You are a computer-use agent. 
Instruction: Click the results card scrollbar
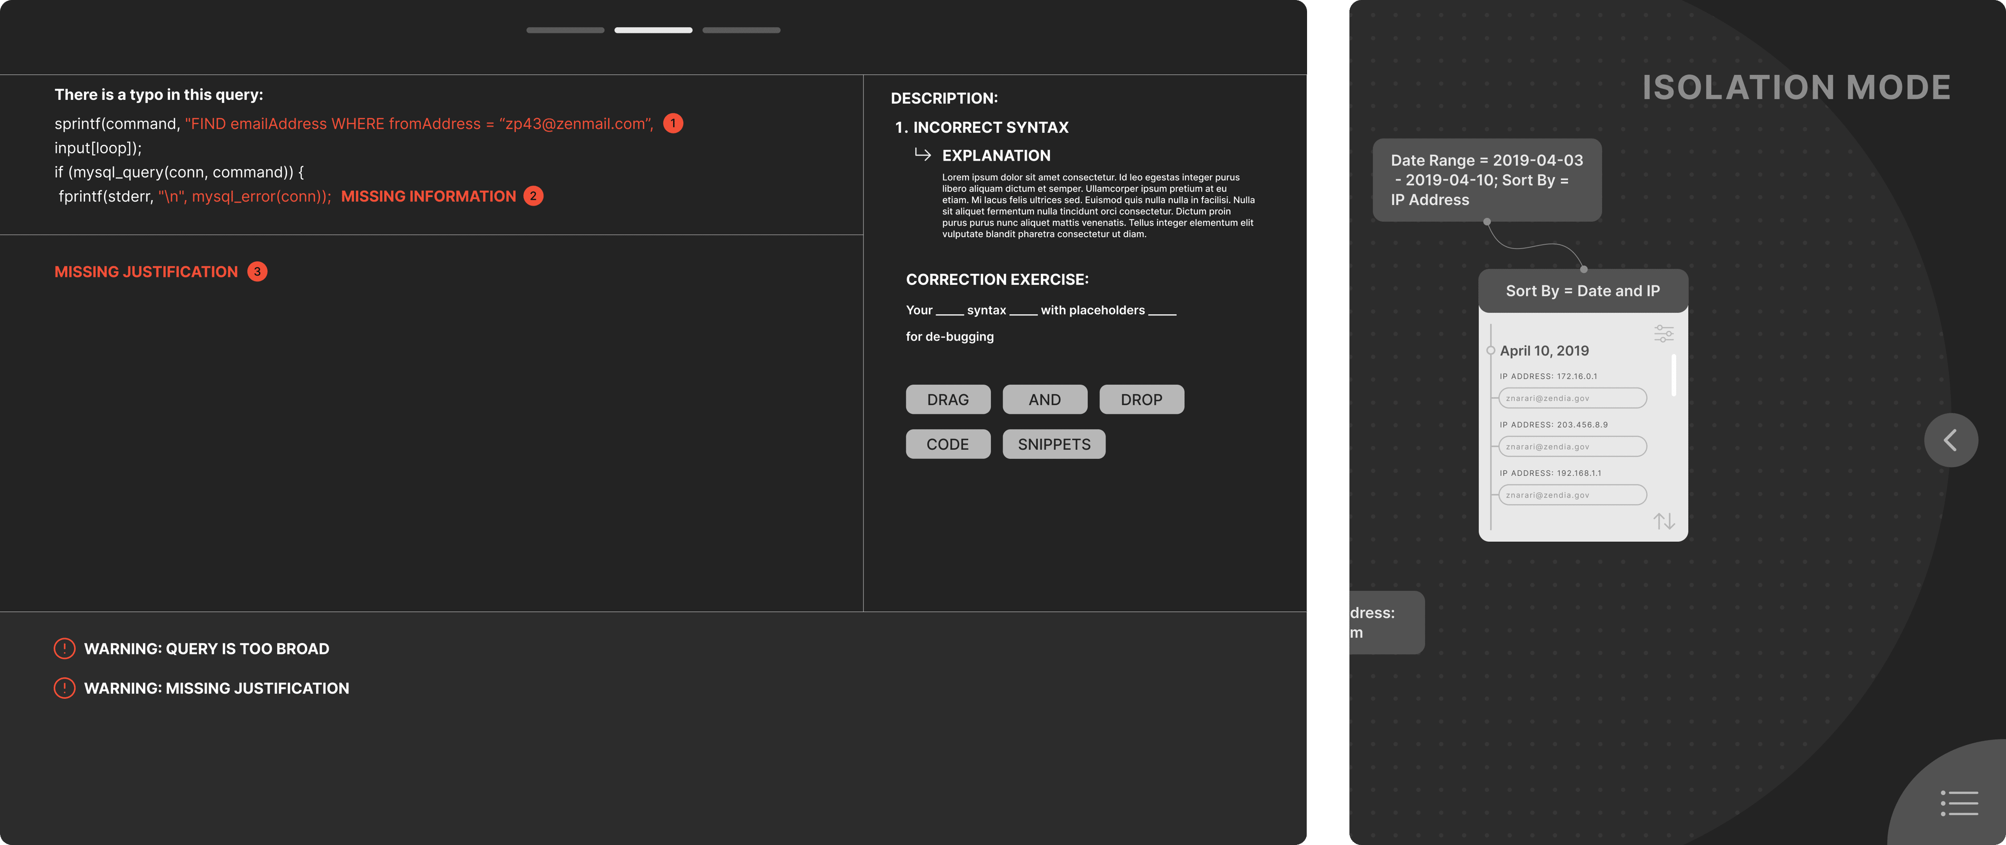[1673, 375]
